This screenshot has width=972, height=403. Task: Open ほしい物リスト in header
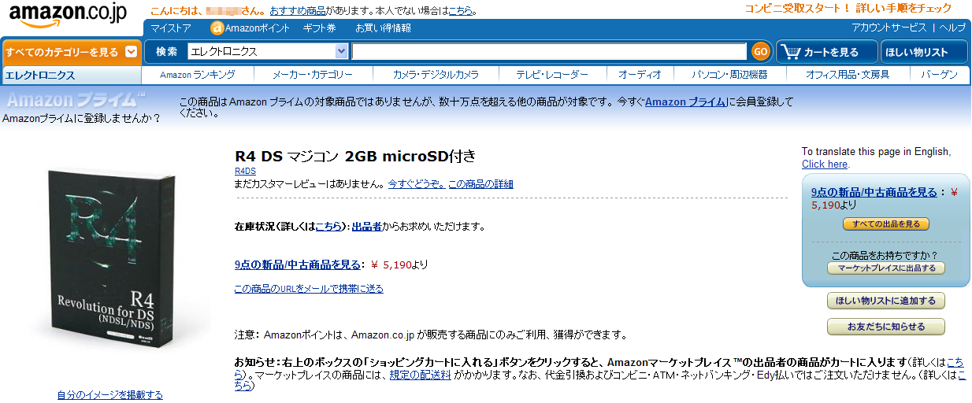tap(924, 52)
